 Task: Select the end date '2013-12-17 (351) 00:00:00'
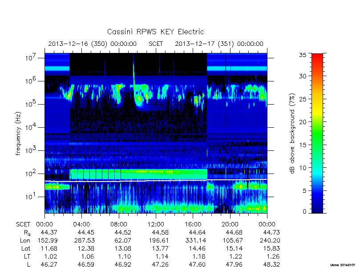(x=219, y=44)
